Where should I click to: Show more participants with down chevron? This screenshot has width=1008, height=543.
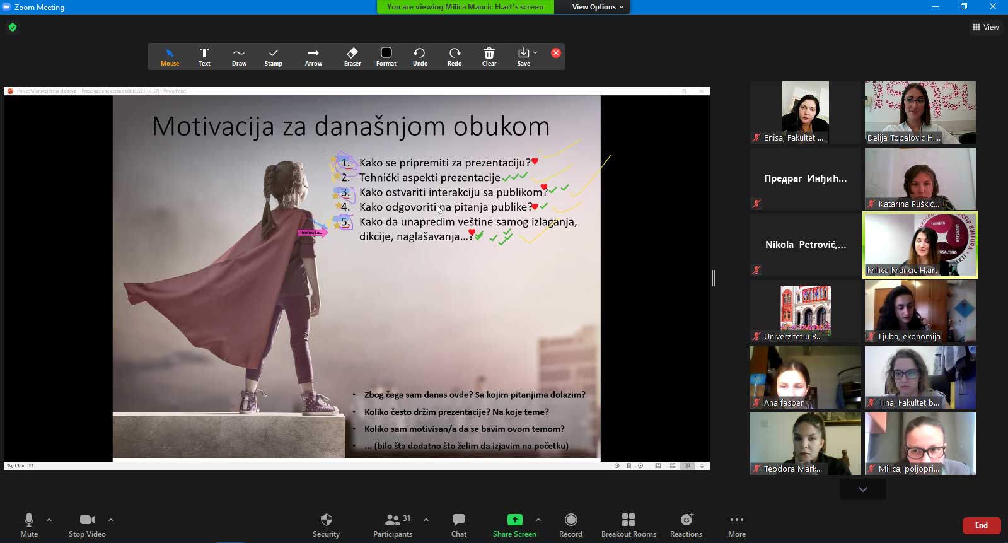(862, 489)
